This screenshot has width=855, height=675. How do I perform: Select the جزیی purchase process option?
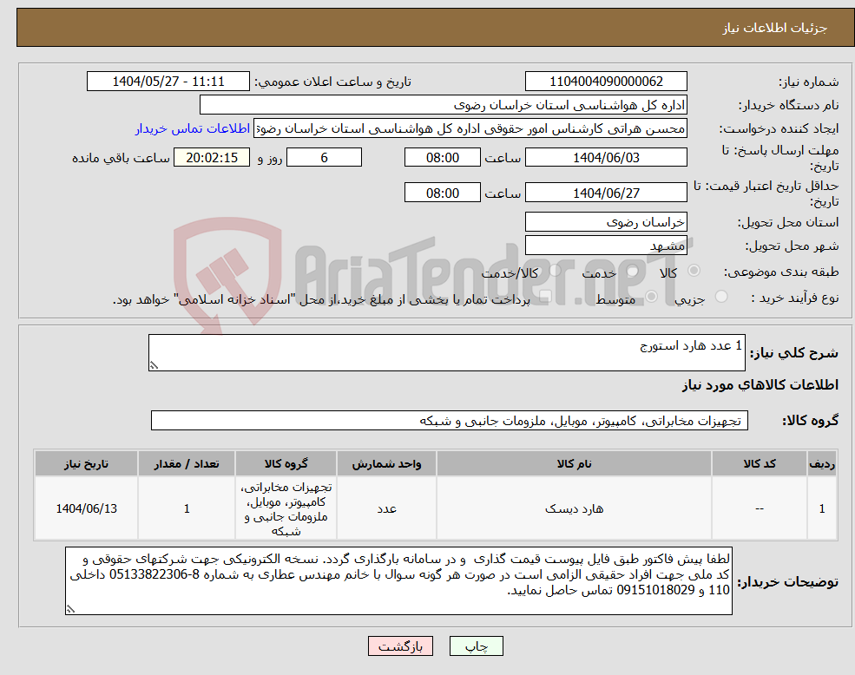point(723,296)
